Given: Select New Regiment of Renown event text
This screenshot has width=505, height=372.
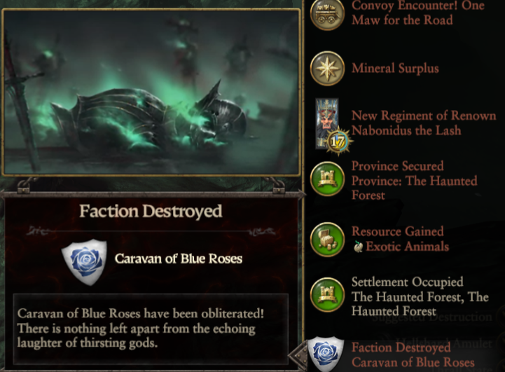Looking at the screenshot, I should point(424,123).
